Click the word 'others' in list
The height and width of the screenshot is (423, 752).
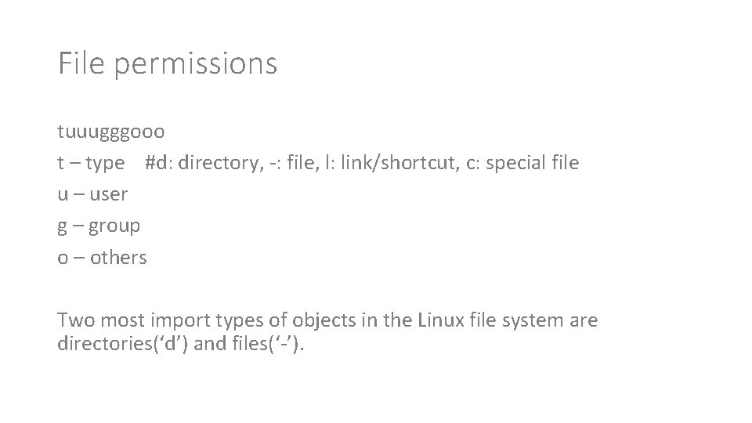point(118,258)
